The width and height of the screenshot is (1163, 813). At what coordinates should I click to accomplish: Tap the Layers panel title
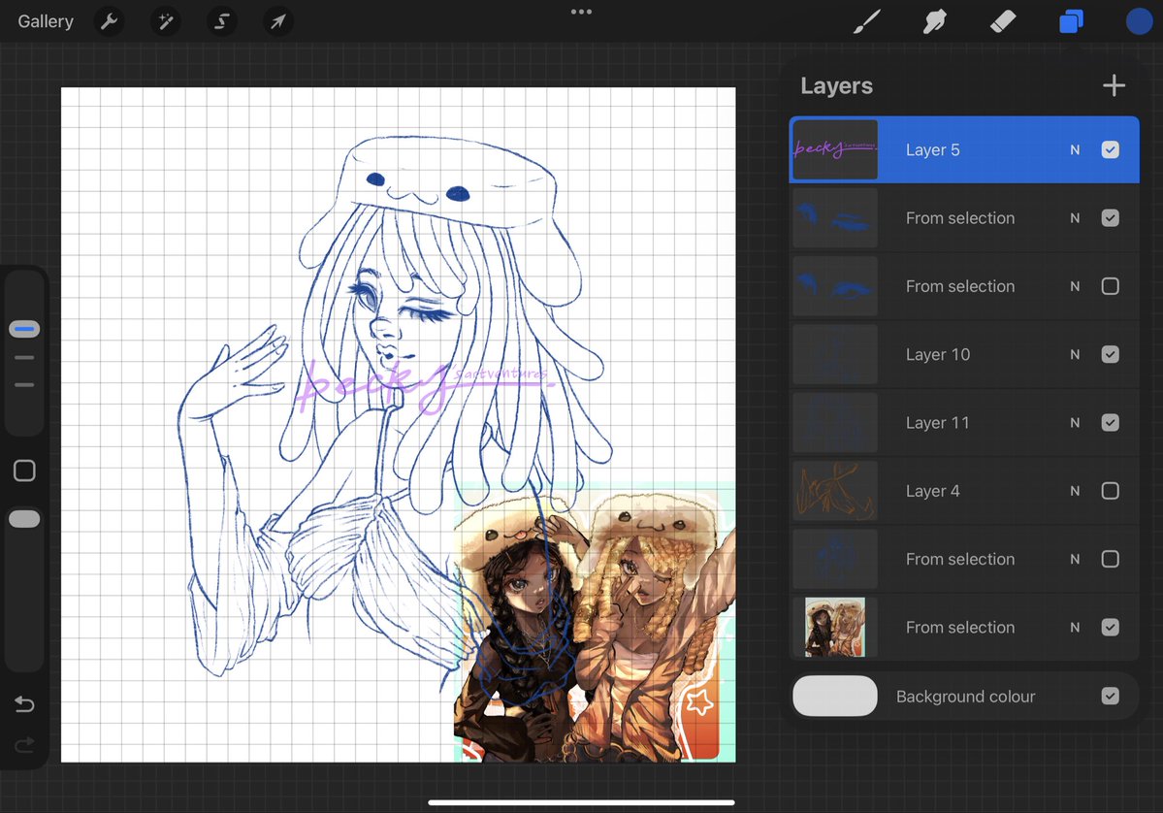(x=837, y=86)
